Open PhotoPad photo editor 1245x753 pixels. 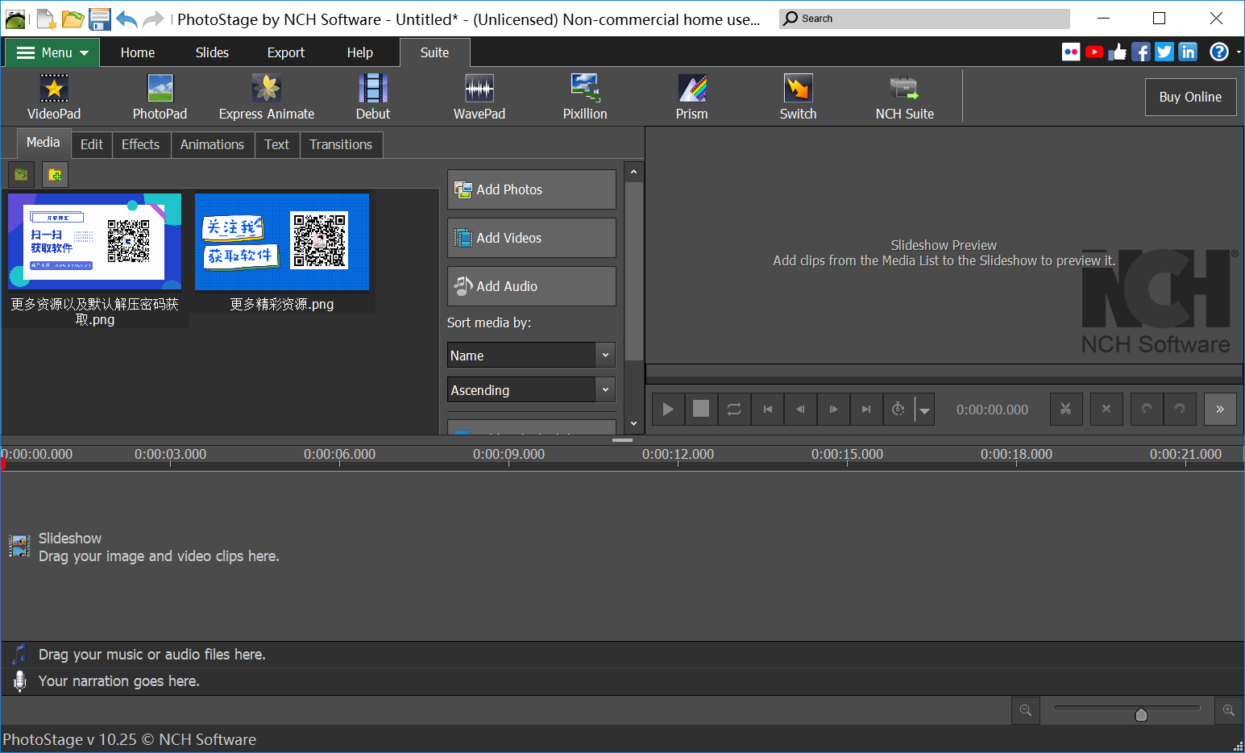160,97
